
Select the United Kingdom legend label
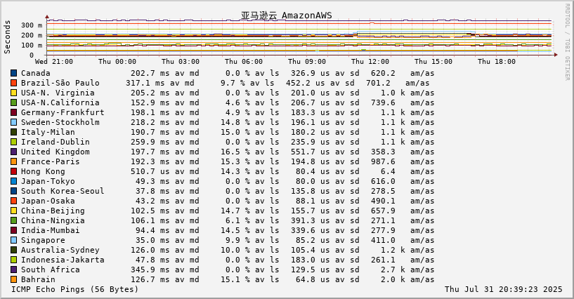point(56,152)
